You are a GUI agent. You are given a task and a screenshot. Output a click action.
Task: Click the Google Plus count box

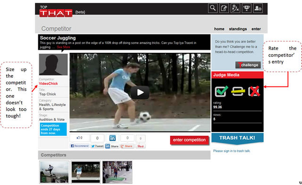coord(127,138)
